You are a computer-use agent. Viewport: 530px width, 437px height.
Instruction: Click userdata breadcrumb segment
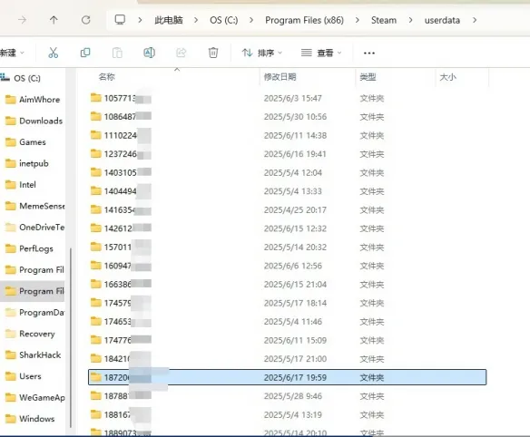coord(442,20)
